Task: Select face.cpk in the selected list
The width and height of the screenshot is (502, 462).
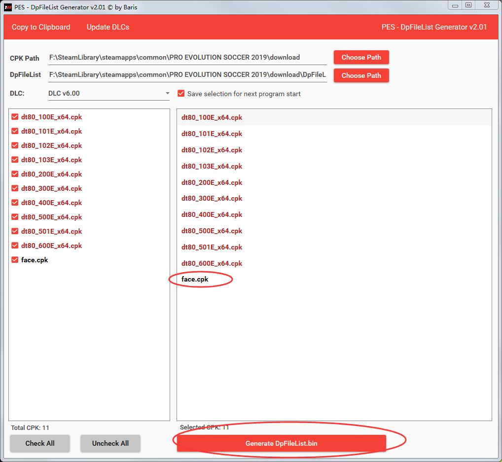Action: pyautogui.click(x=334, y=280)
